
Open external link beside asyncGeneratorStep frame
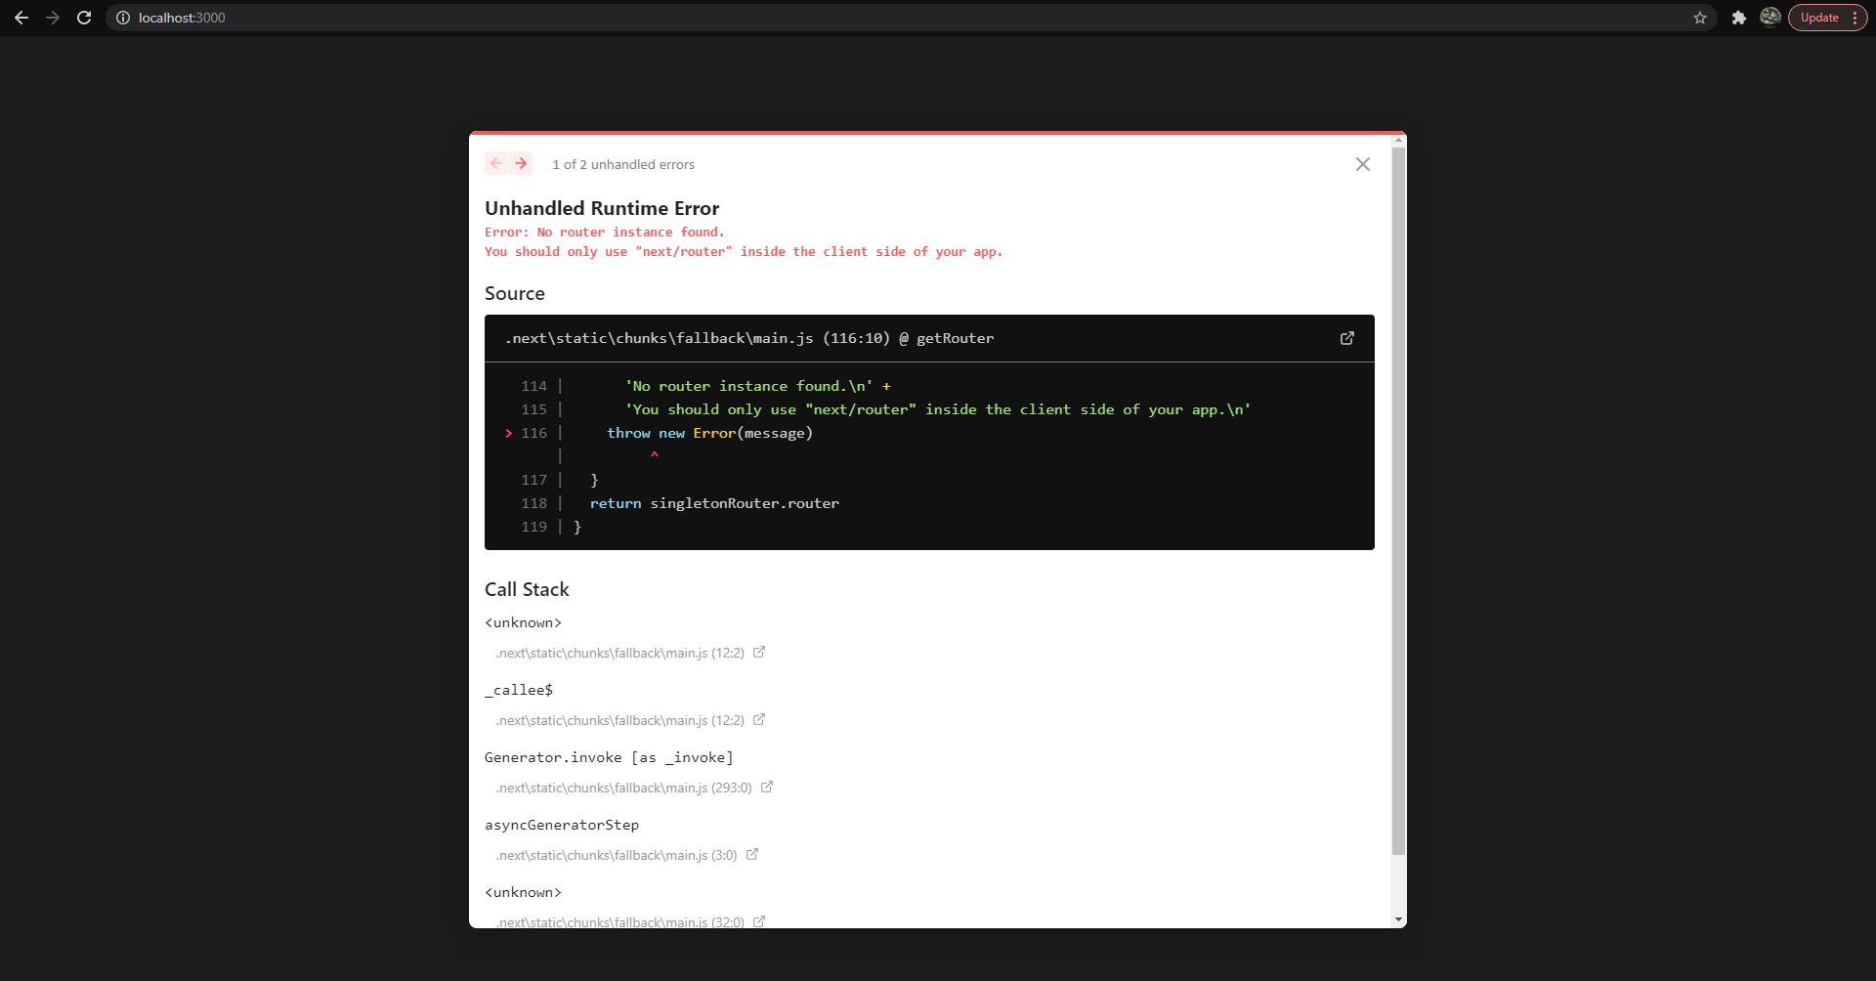pyautogui.click(x=752, y=855)
